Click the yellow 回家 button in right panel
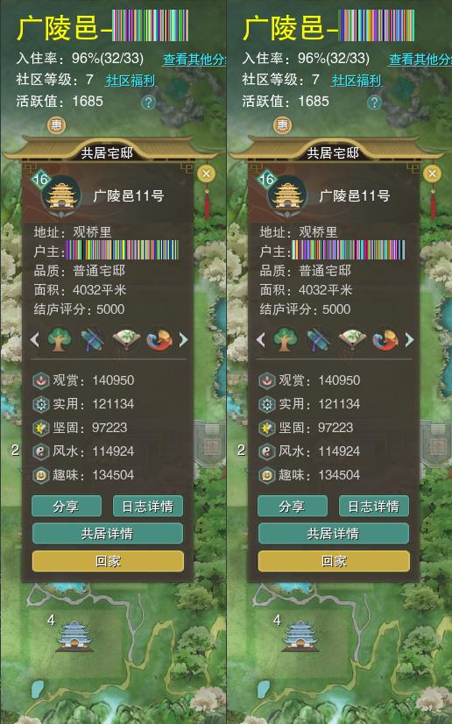Image resolution: width=452 pixels, height=724 pixels. click(334, 561)
